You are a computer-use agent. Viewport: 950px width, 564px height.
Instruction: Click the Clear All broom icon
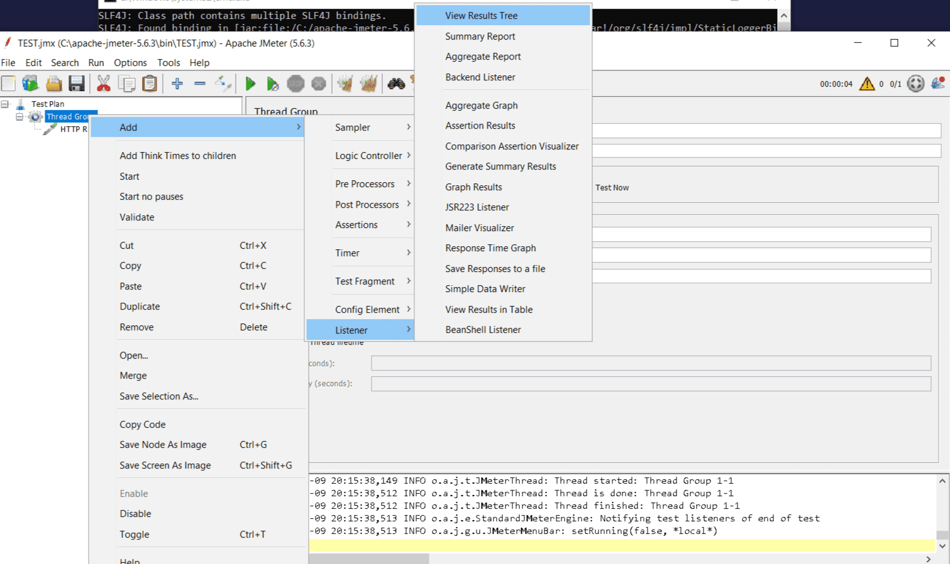coord(368,84)
